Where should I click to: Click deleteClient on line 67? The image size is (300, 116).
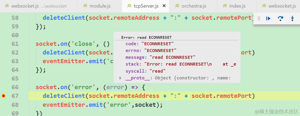[x=64, y=96]
